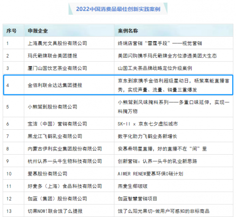This screenshot has height=217, width=236.
Task: Select the 序号 column header
Action: [x=11, y=31]
